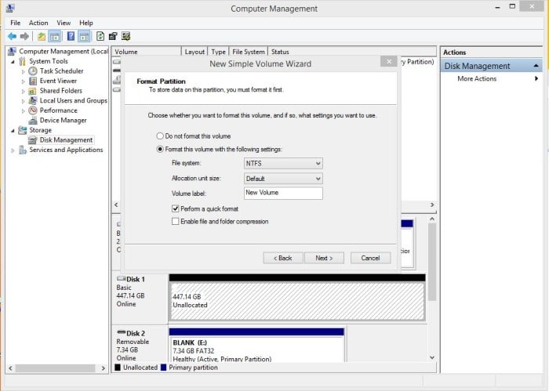Click the blue Primary partition legend swatch

click(163, 367)
